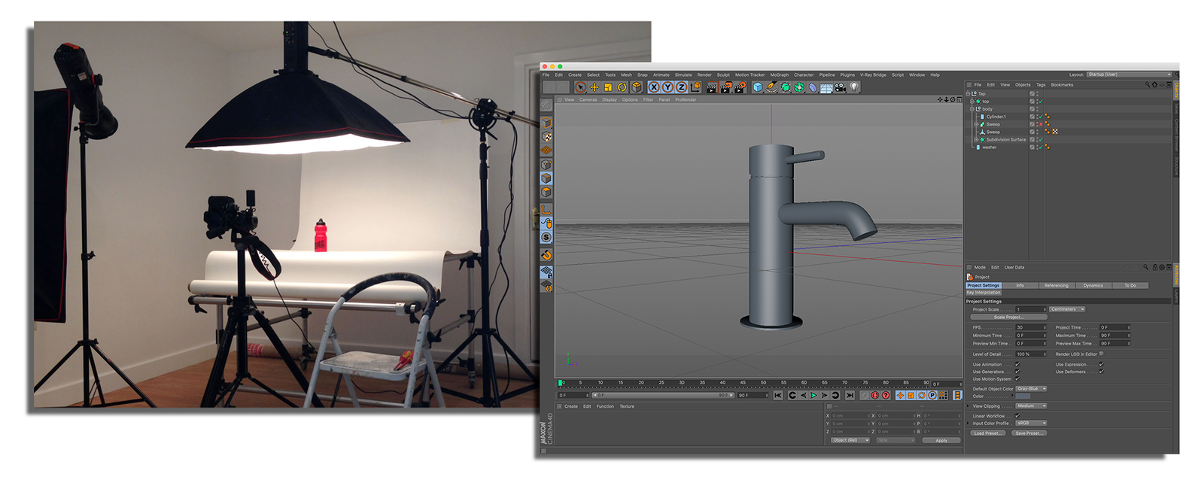Toggle Use Deformers checkbox
The image size is (1204, 486).
point(1101,372)
